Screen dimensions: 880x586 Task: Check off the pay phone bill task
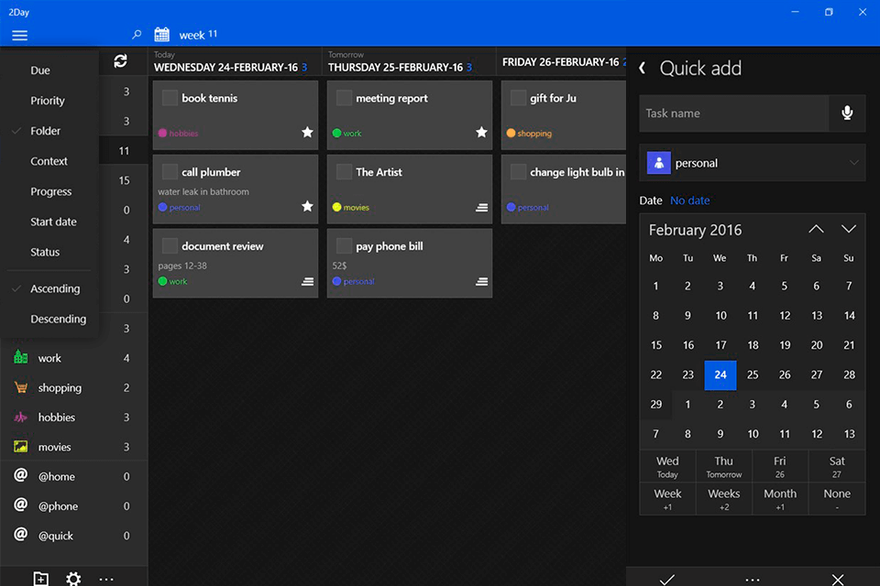pos(344,245)
